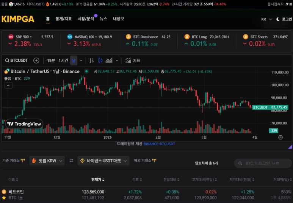Focus the coin search field

(263, 163)
